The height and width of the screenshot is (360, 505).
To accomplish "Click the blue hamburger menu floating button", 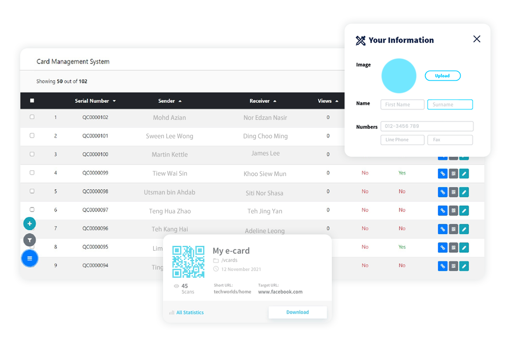I will (x=29, y=258).
